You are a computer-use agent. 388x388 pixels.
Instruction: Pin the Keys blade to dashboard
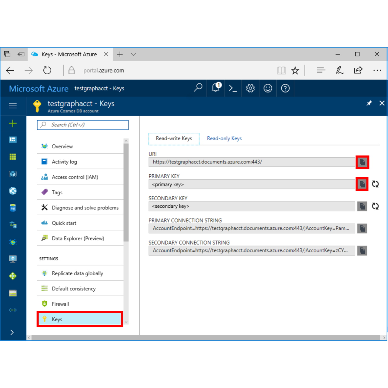point(369,103)
